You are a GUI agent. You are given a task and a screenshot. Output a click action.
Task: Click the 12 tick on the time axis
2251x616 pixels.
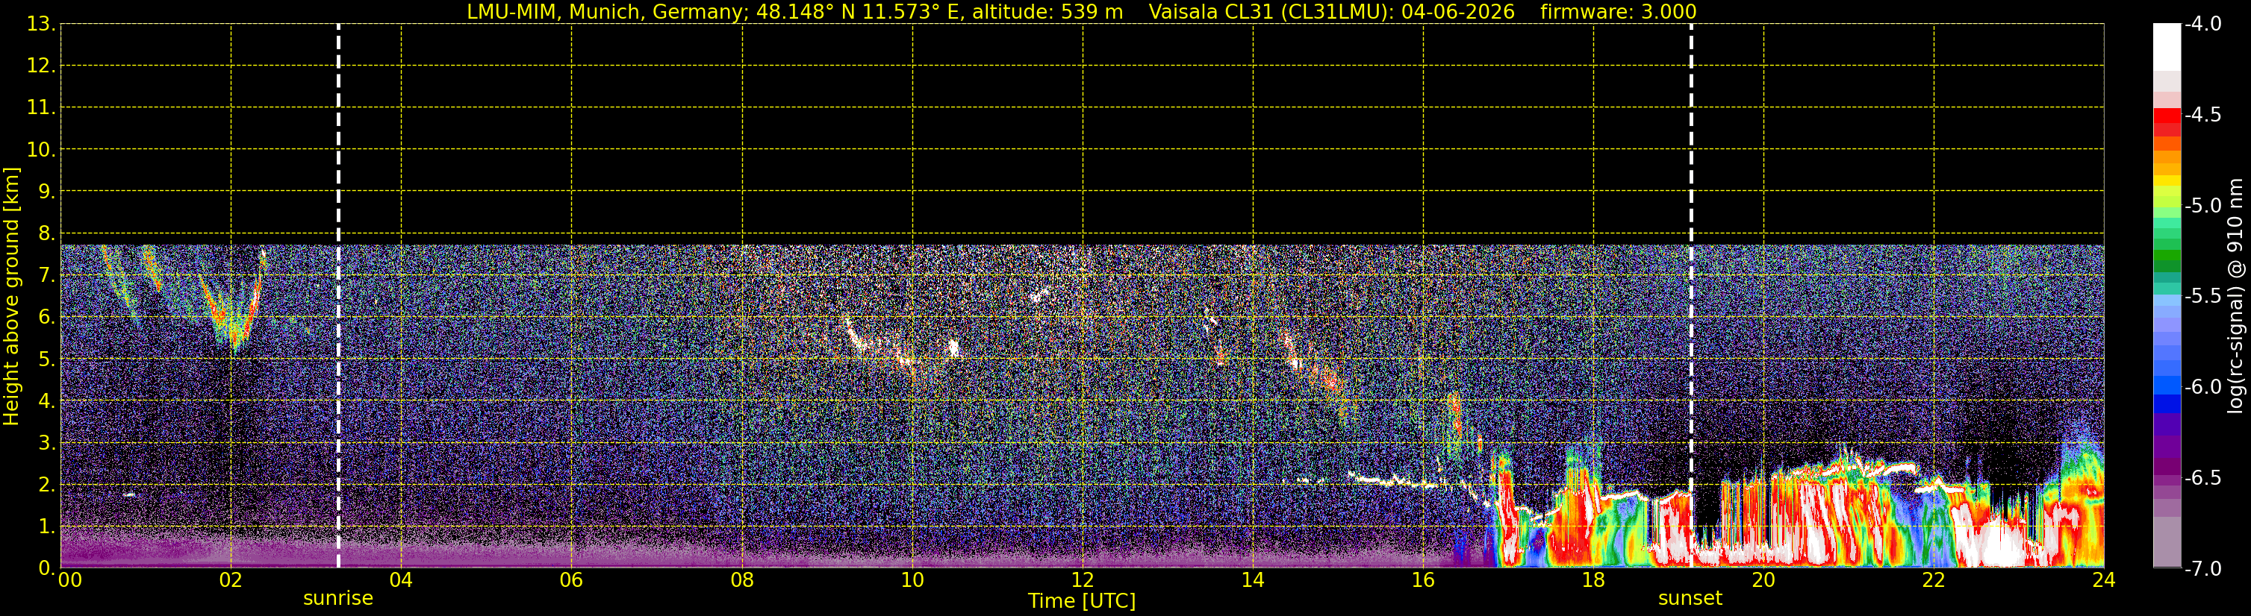coord(1082,580)
